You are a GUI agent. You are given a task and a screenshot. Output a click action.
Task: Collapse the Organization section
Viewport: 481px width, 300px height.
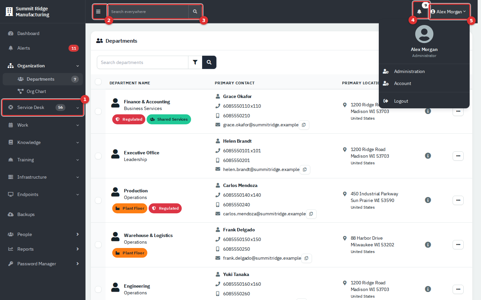click(43, 66)
